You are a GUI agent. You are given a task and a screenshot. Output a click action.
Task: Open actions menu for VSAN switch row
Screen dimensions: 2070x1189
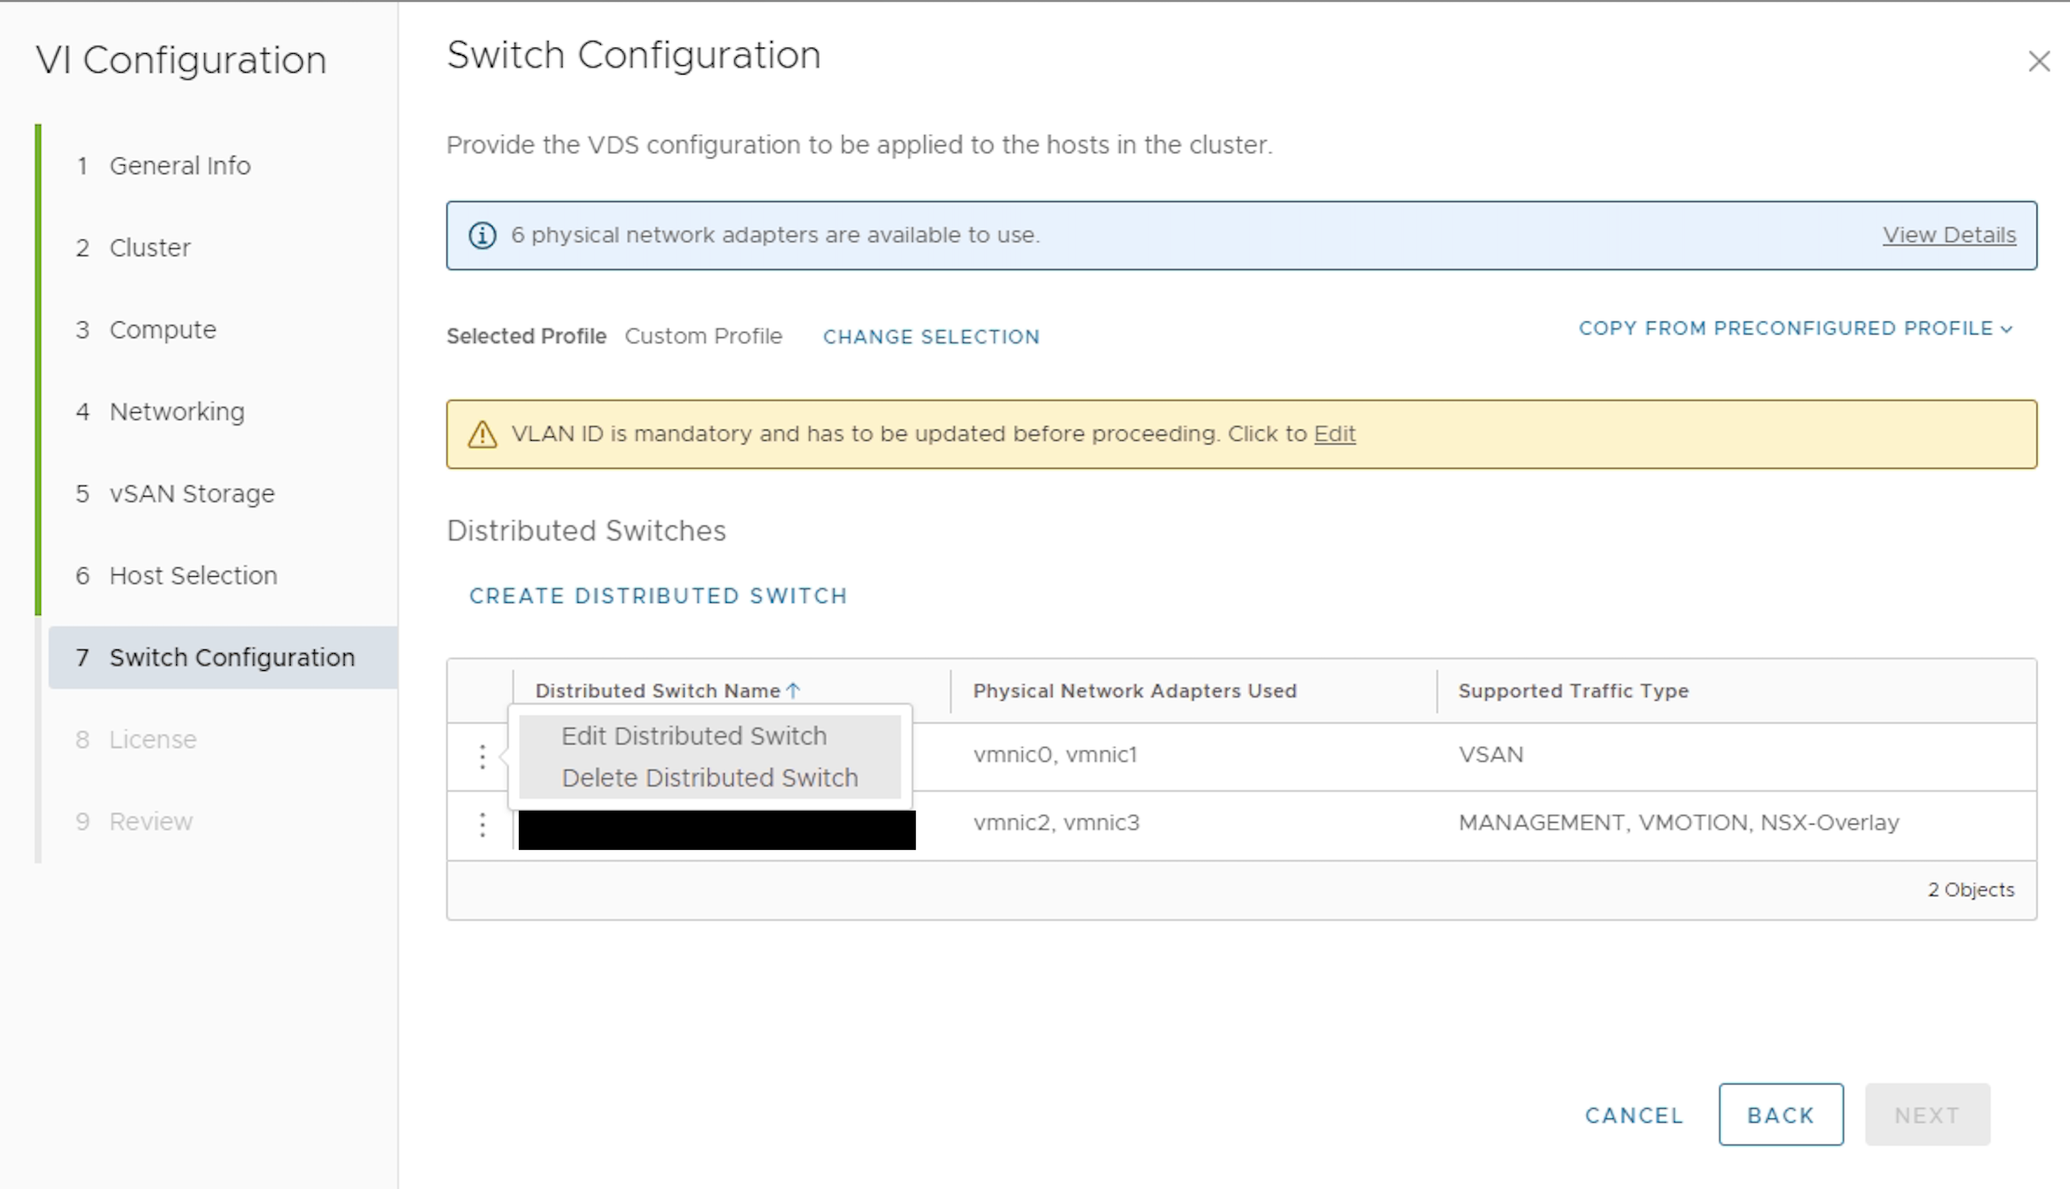pos(482,757)
